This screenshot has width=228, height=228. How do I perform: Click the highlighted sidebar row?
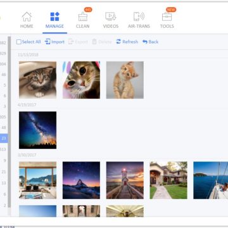pos(4,139)
